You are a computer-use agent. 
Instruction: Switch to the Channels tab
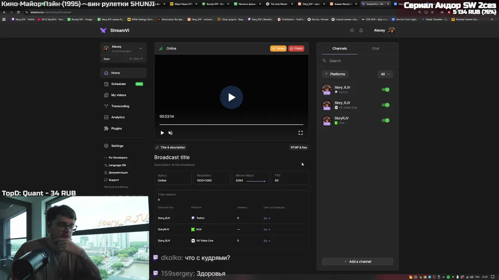tap(340, 49)
